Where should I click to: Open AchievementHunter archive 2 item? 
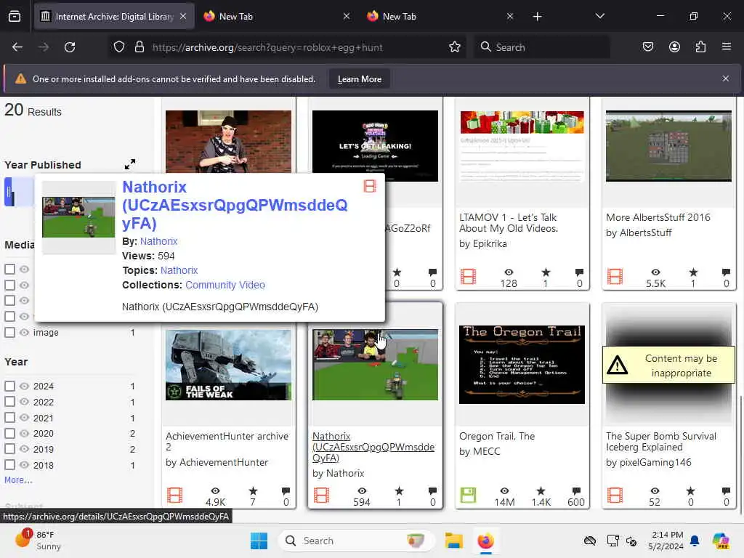[227, 441]
